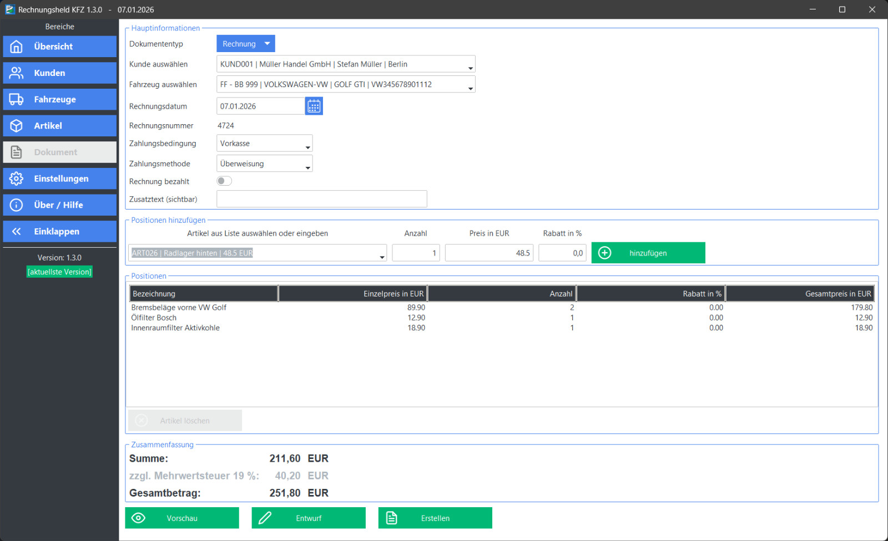Click the pencil icon on Entwurf
The image size is (888, 541).
point(265,518)
